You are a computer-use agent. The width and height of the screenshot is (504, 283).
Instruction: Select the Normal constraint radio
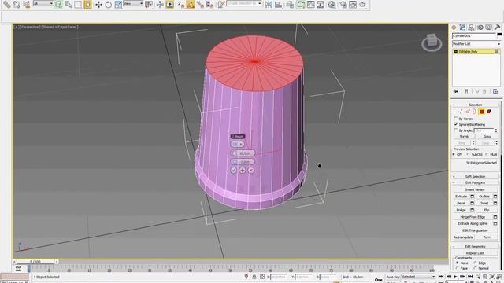475,268
